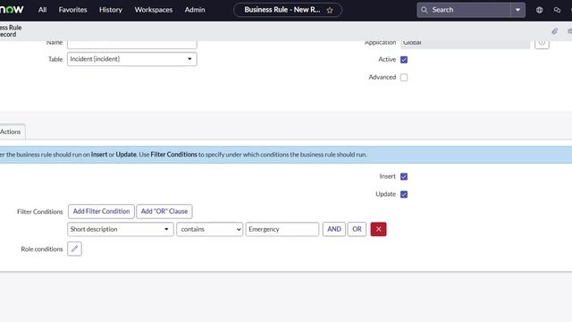Click the Role conditions label
This screenshot has height=322, width=572.
point(42,249)
